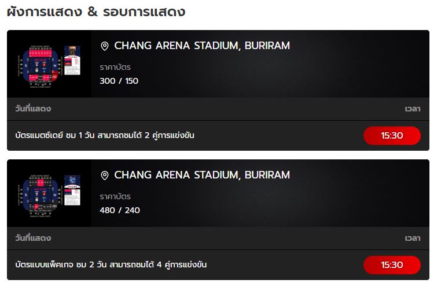Click the 300 / 150 ticket price
The image size is (441, 287).
(x=119, y=81)
